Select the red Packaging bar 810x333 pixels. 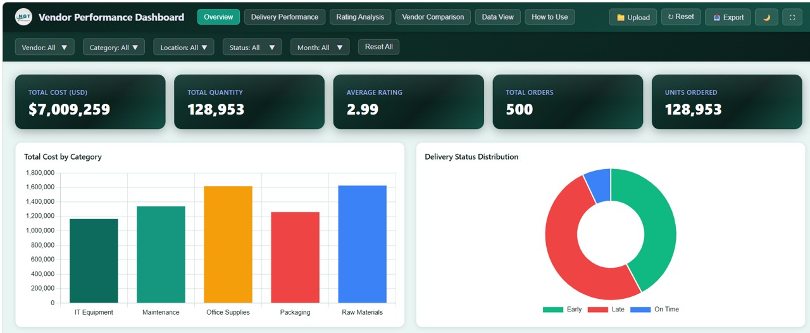point(295,257)
